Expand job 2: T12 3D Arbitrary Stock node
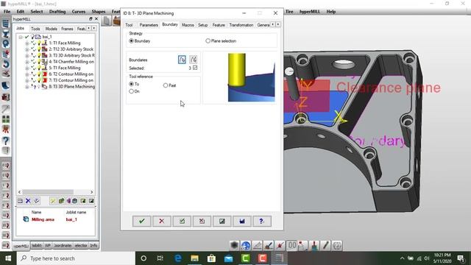The height and width of the screenshot is (265, 471). (x=27, y=49)
